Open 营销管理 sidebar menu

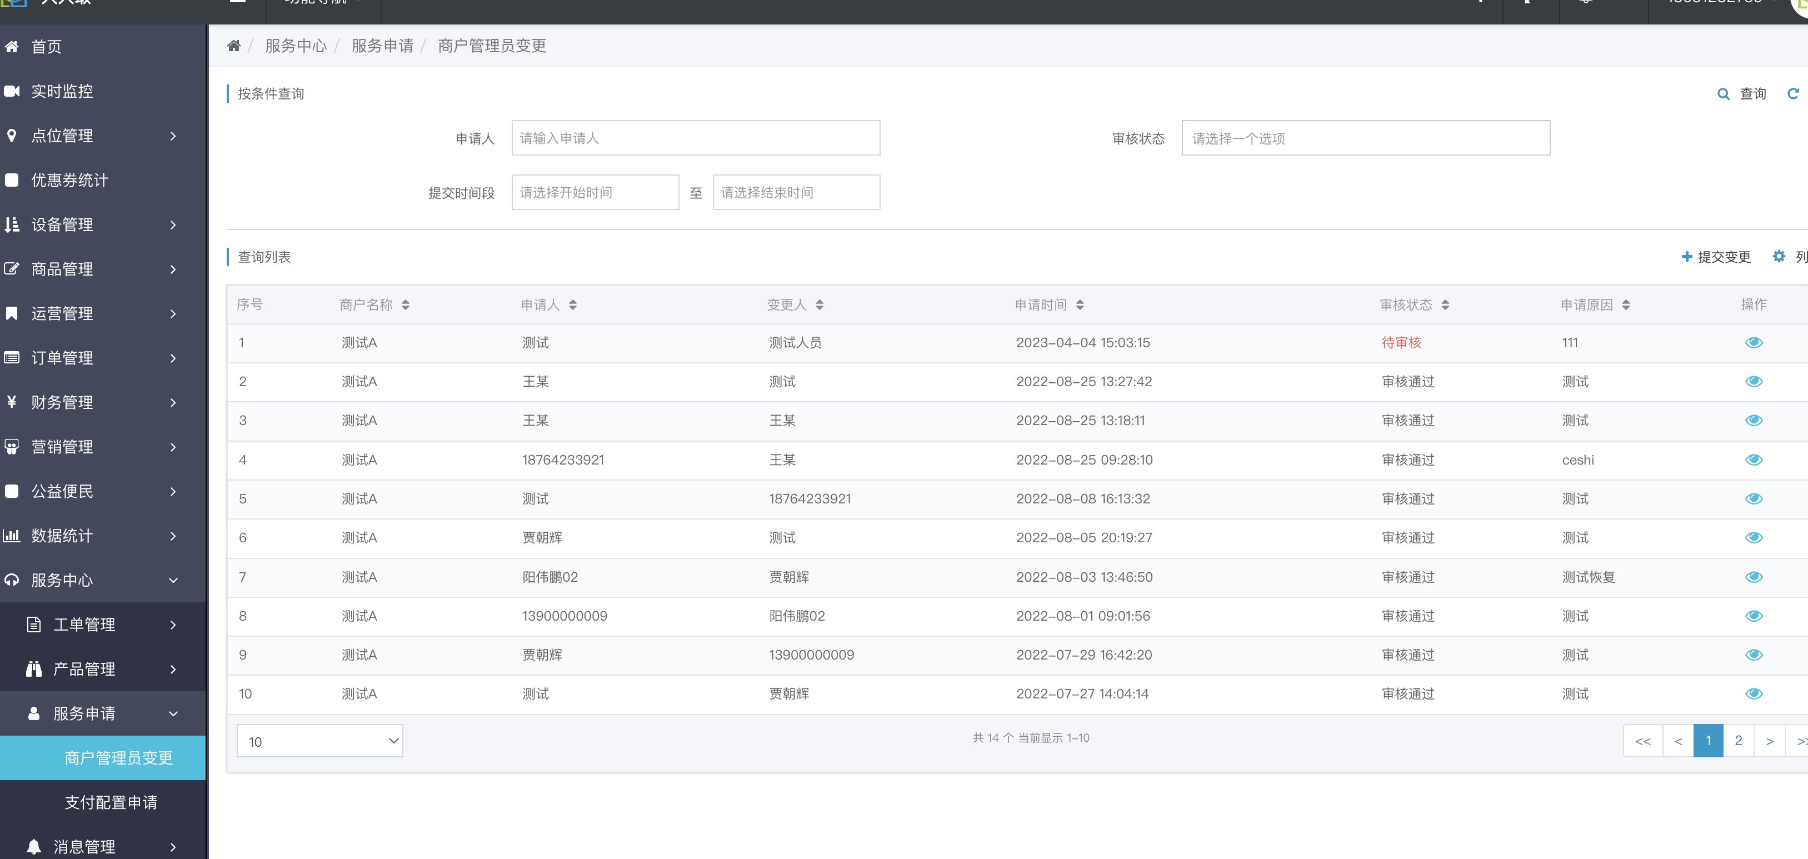102,446
